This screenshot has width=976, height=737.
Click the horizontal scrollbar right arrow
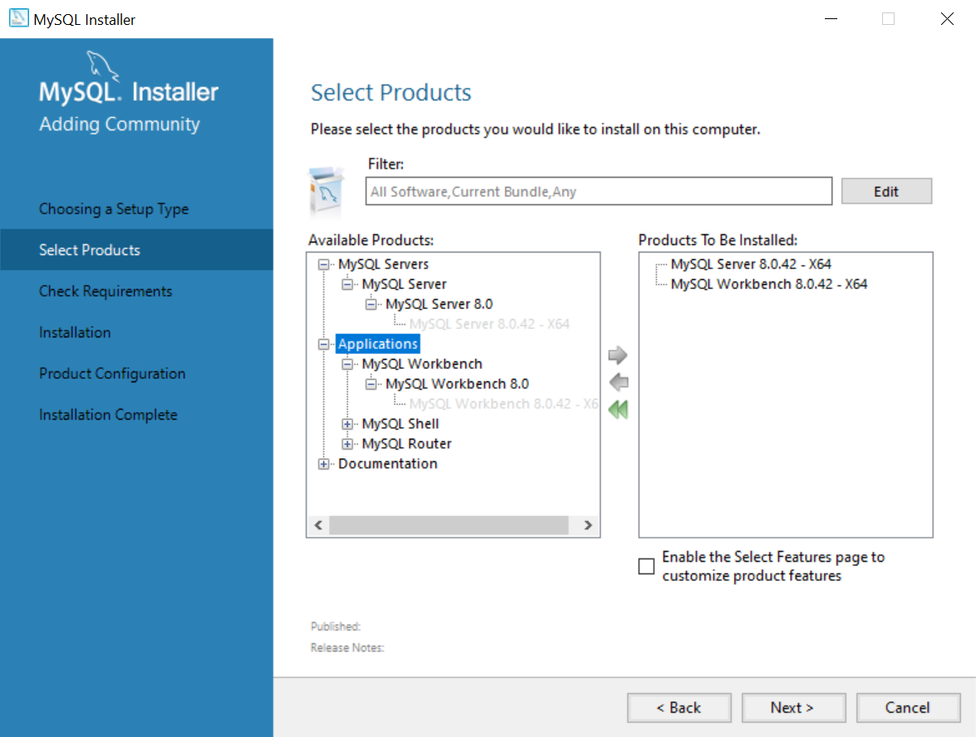pyautogui.click(x=587, y=525)
